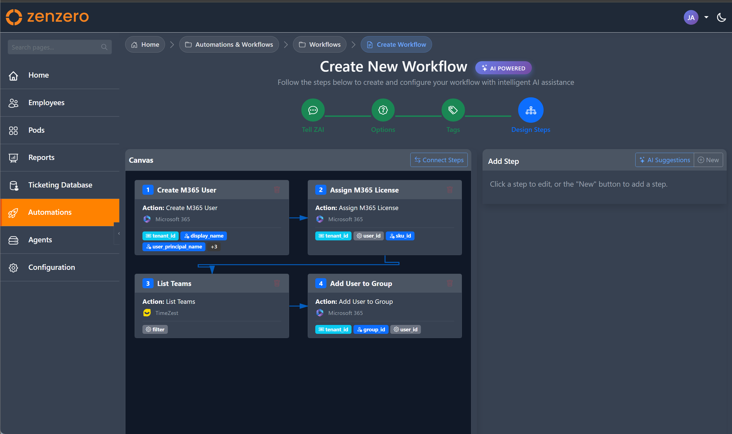The image size is (732, 434).
Task: Open Employees in the sidebar
Action: click(x=60, y=103)
